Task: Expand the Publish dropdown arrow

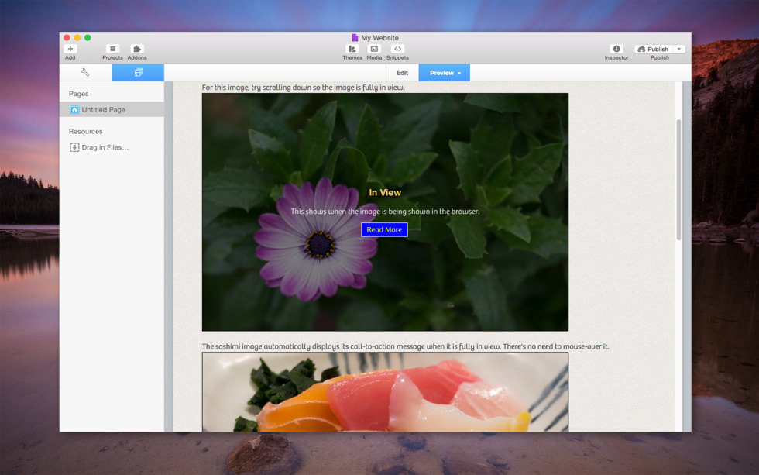Action: 679,49
